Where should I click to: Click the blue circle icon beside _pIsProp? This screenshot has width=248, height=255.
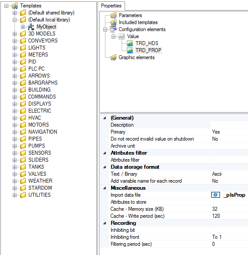[216, 195]
